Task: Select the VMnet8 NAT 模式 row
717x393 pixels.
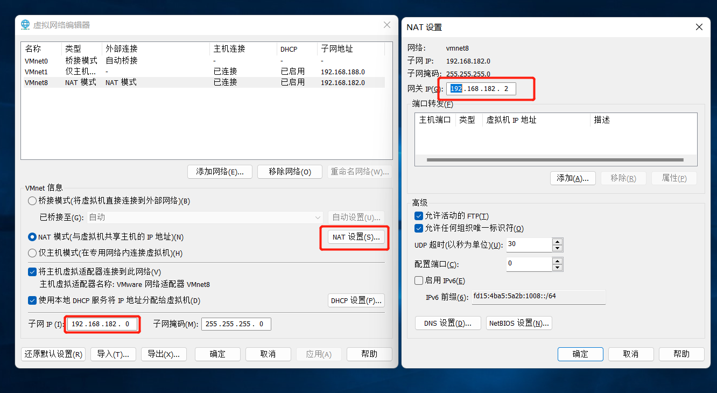Action: point(203,82)
